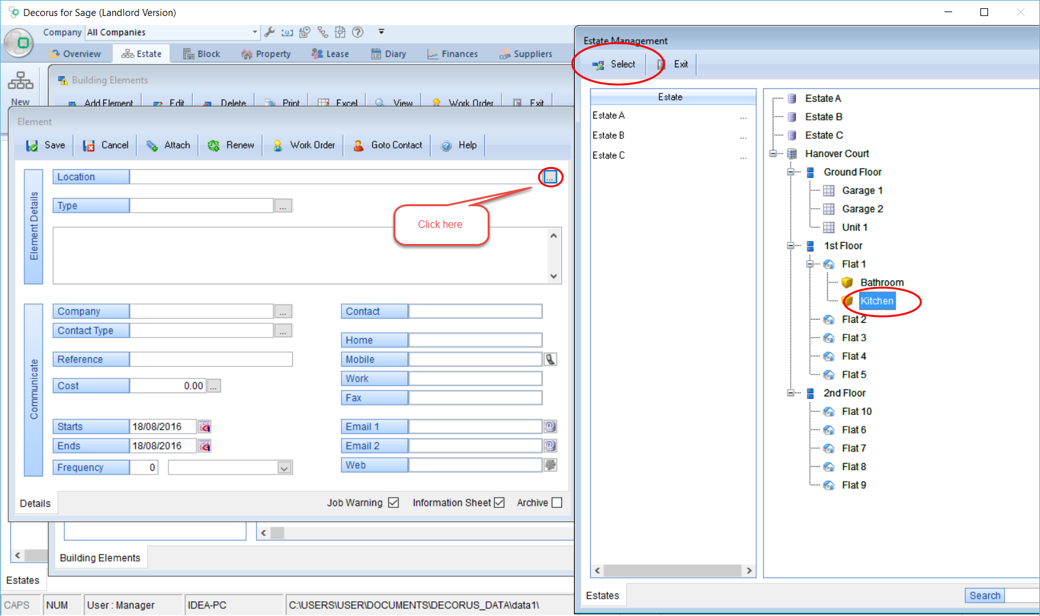Screen dimensions: 1040x616
Task: Open the Frequency period dropdown
Action: click(285, 468)
